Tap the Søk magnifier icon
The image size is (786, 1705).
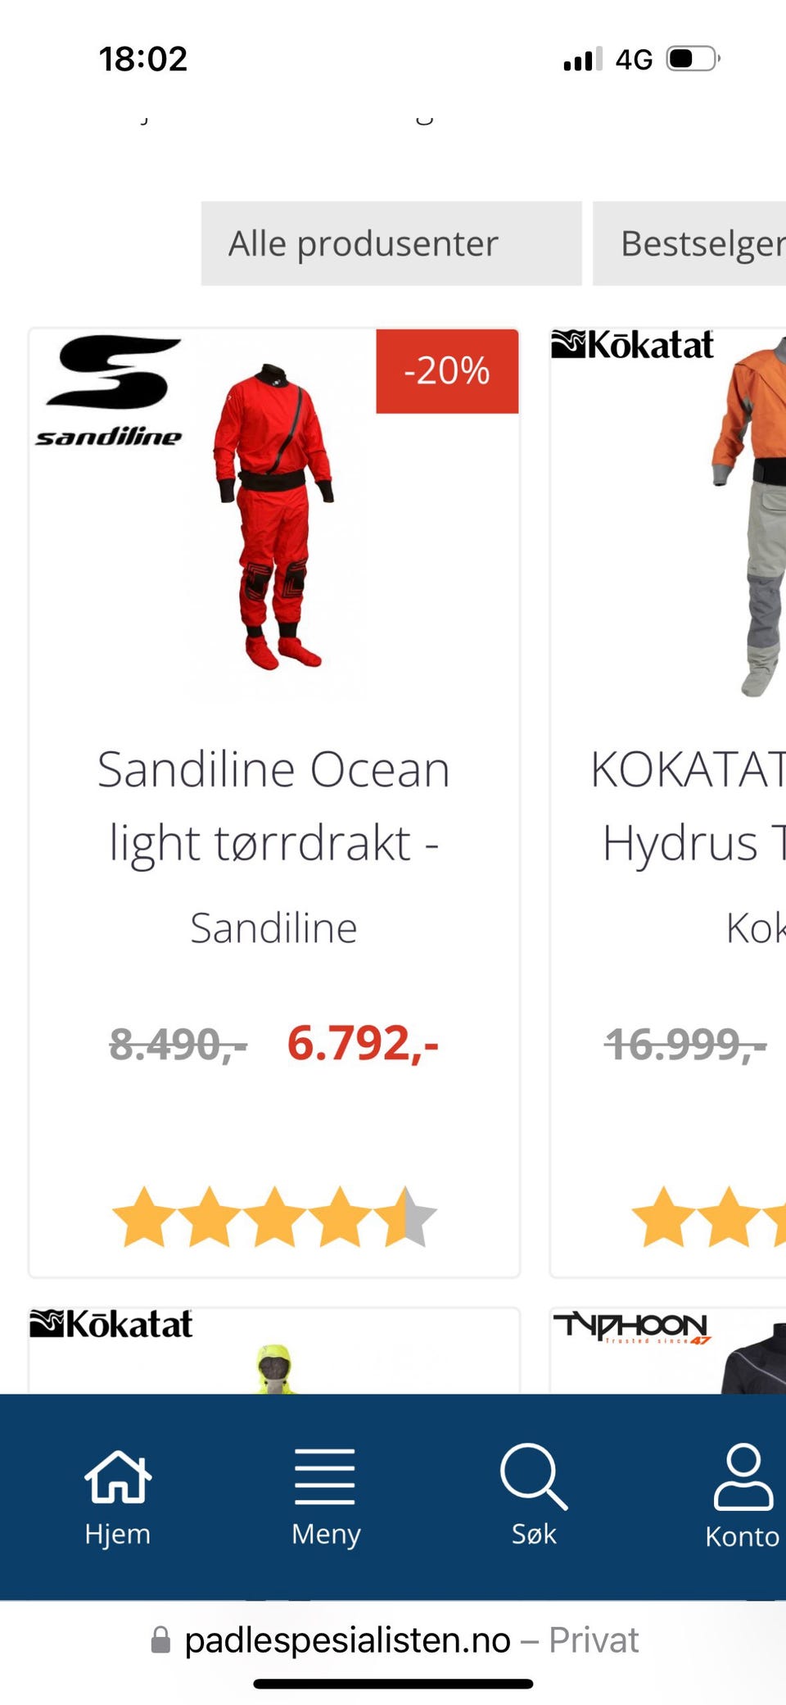coord(534,1476)
